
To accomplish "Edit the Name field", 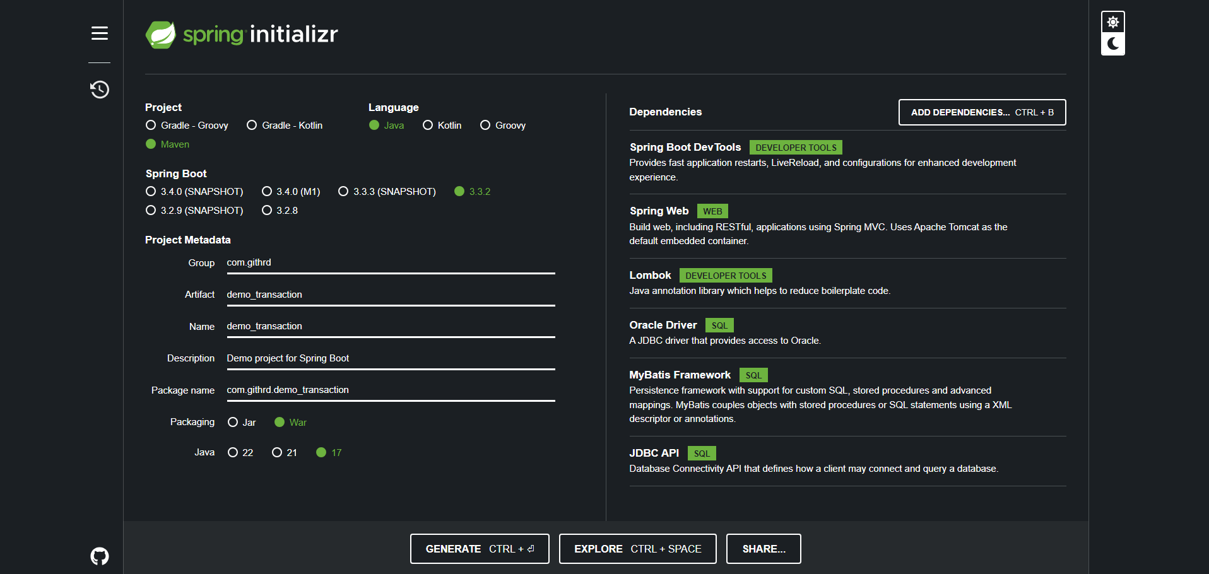I will point(391,326).
